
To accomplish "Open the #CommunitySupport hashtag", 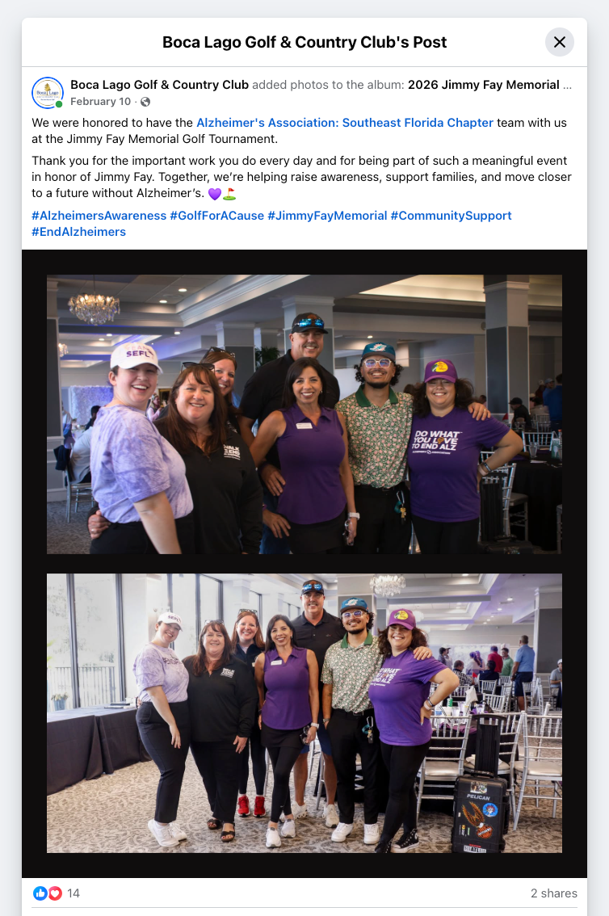I will (x=451, y=216).
